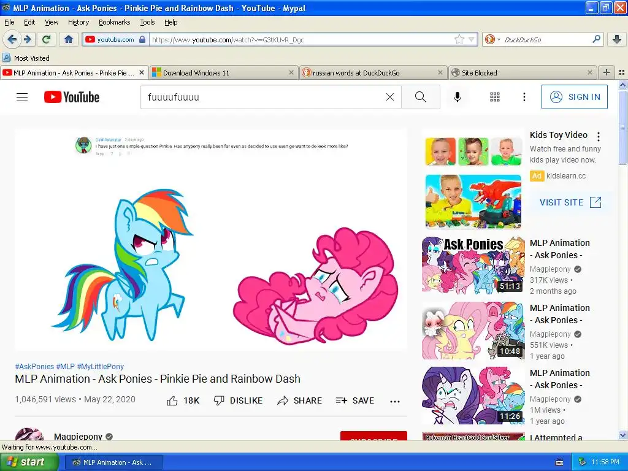Bookmark this page with the star icon

click(459, 39)
